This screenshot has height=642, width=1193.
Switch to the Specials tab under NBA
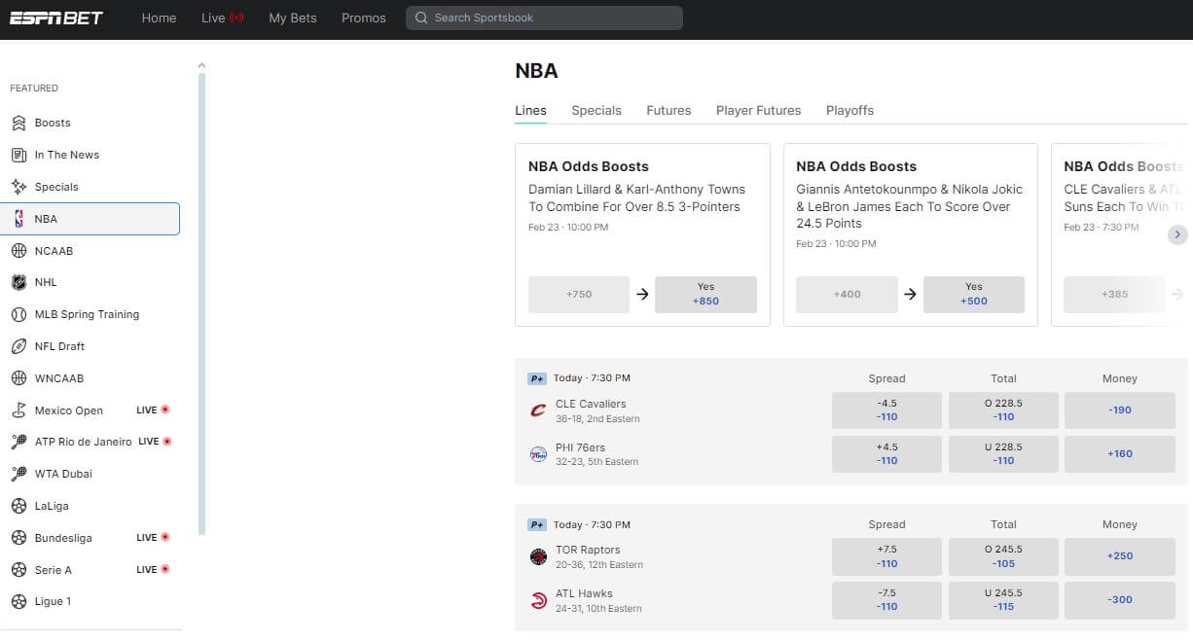596,110
